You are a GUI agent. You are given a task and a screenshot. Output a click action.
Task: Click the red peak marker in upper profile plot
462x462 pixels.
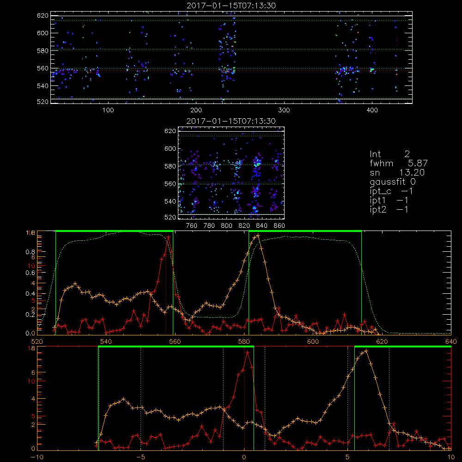pyautogui.click(x=168, y=237)
